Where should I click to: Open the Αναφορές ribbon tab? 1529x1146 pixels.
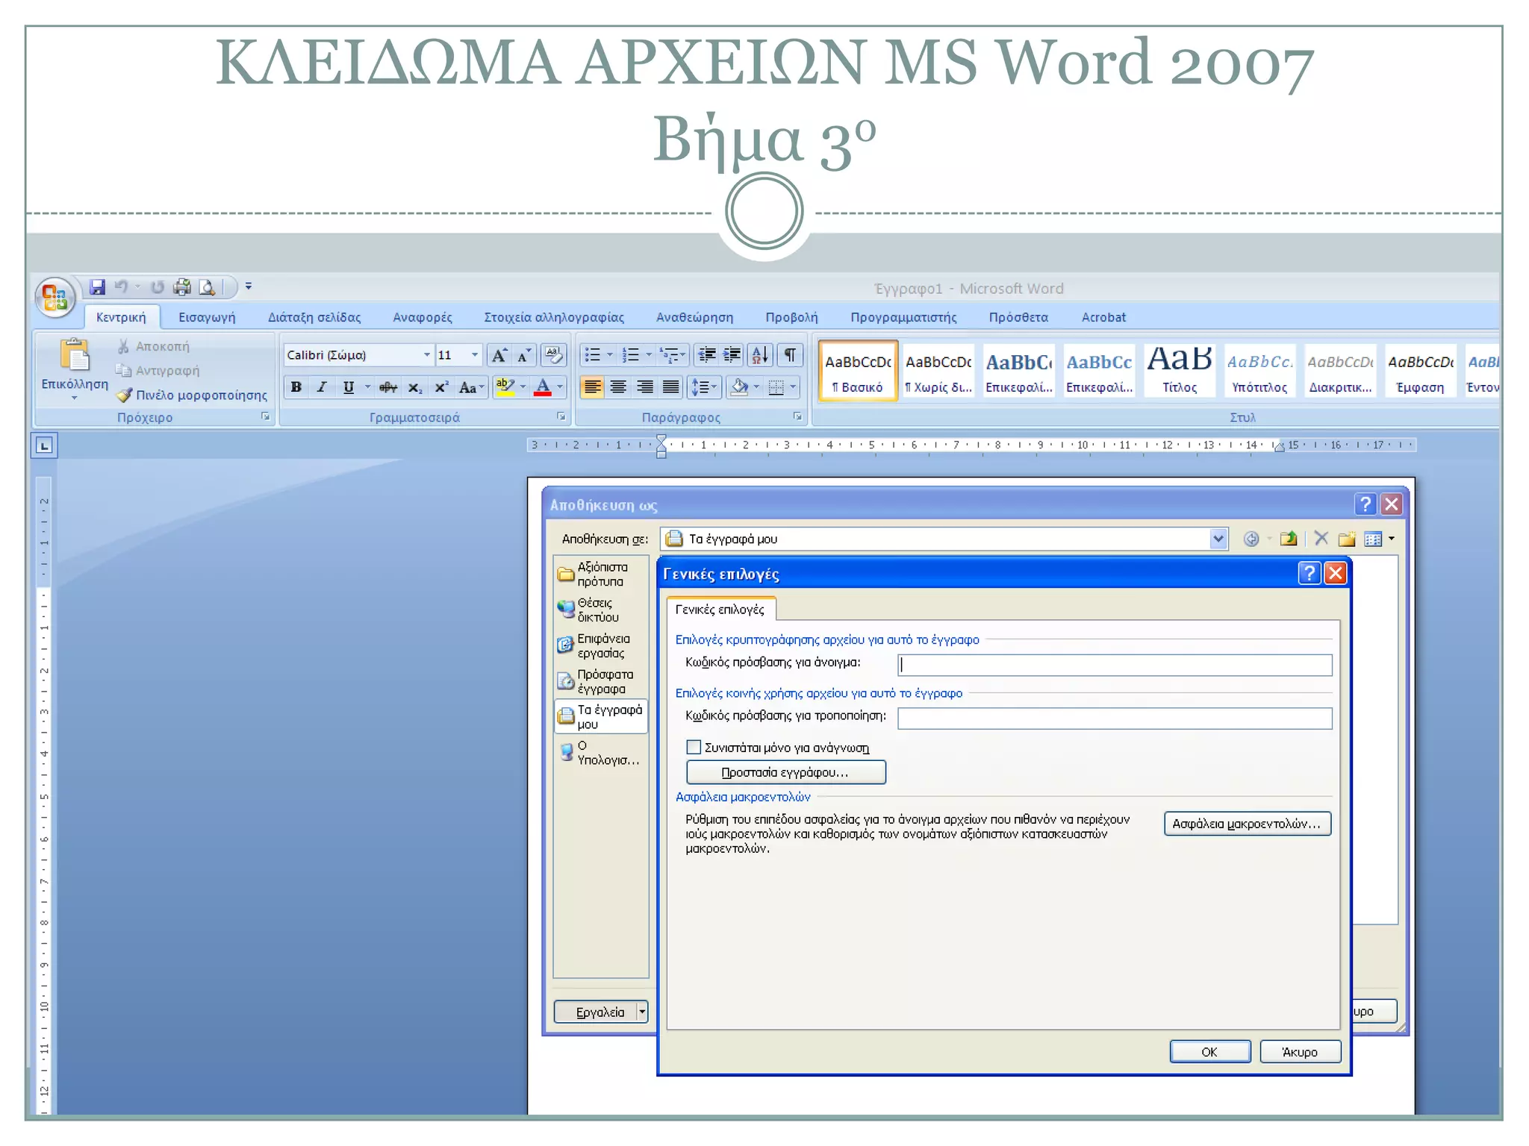pyautogui.click(x=423, y=317)
